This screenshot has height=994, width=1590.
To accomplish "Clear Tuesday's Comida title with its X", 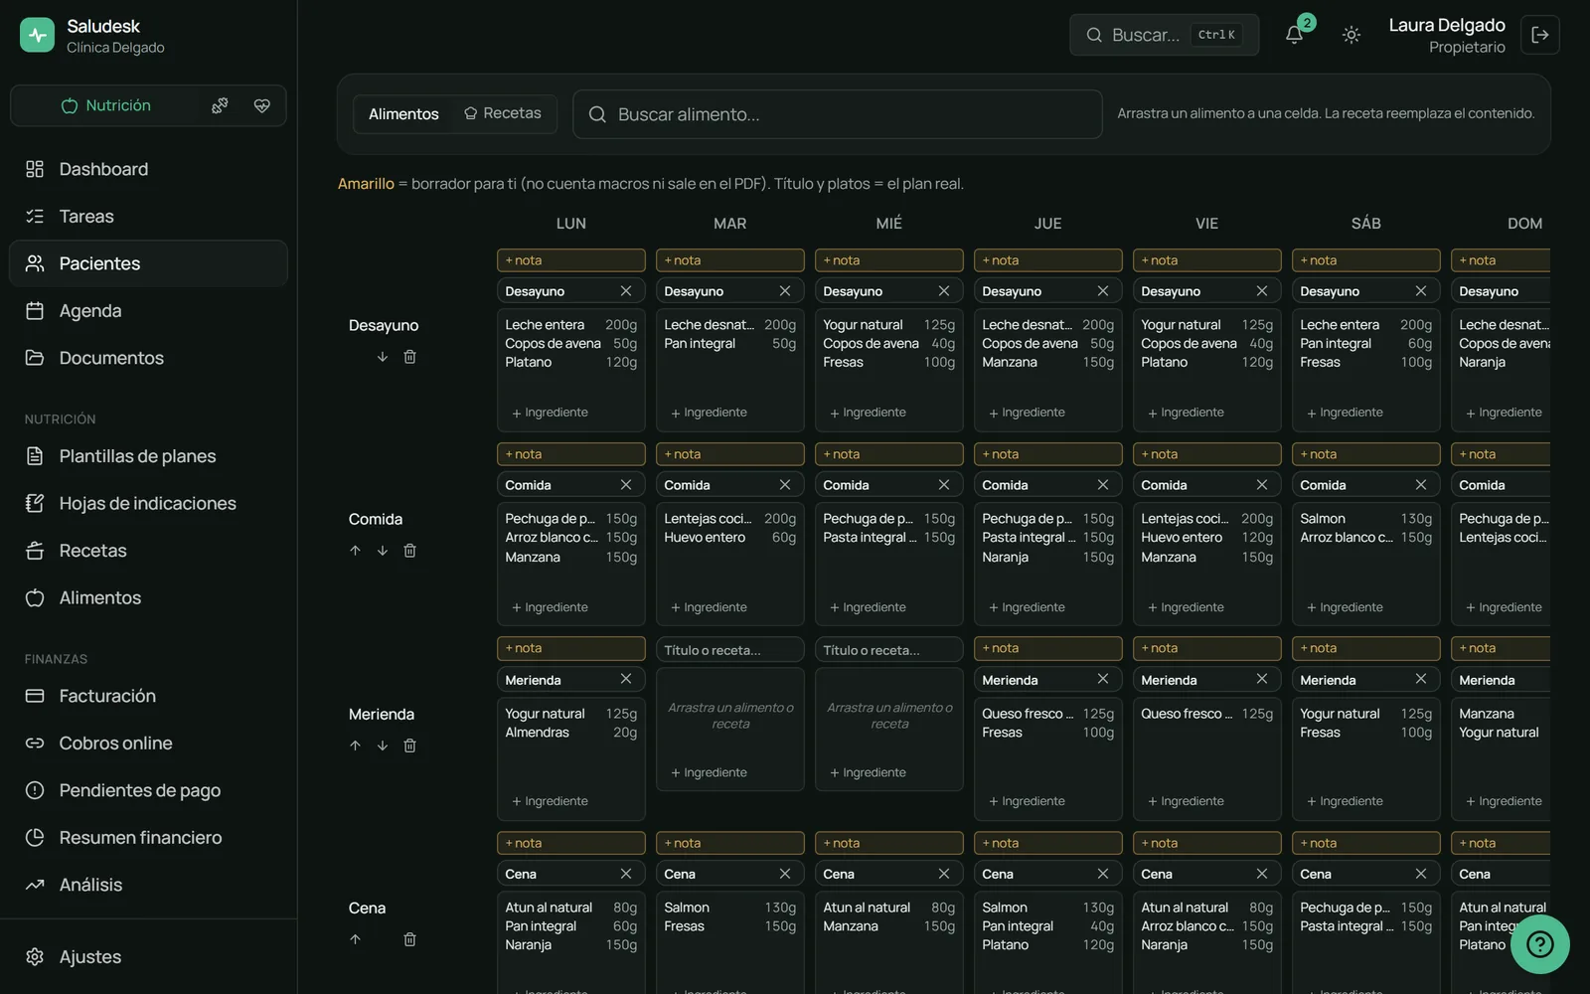I will click(x=785, y=485).
